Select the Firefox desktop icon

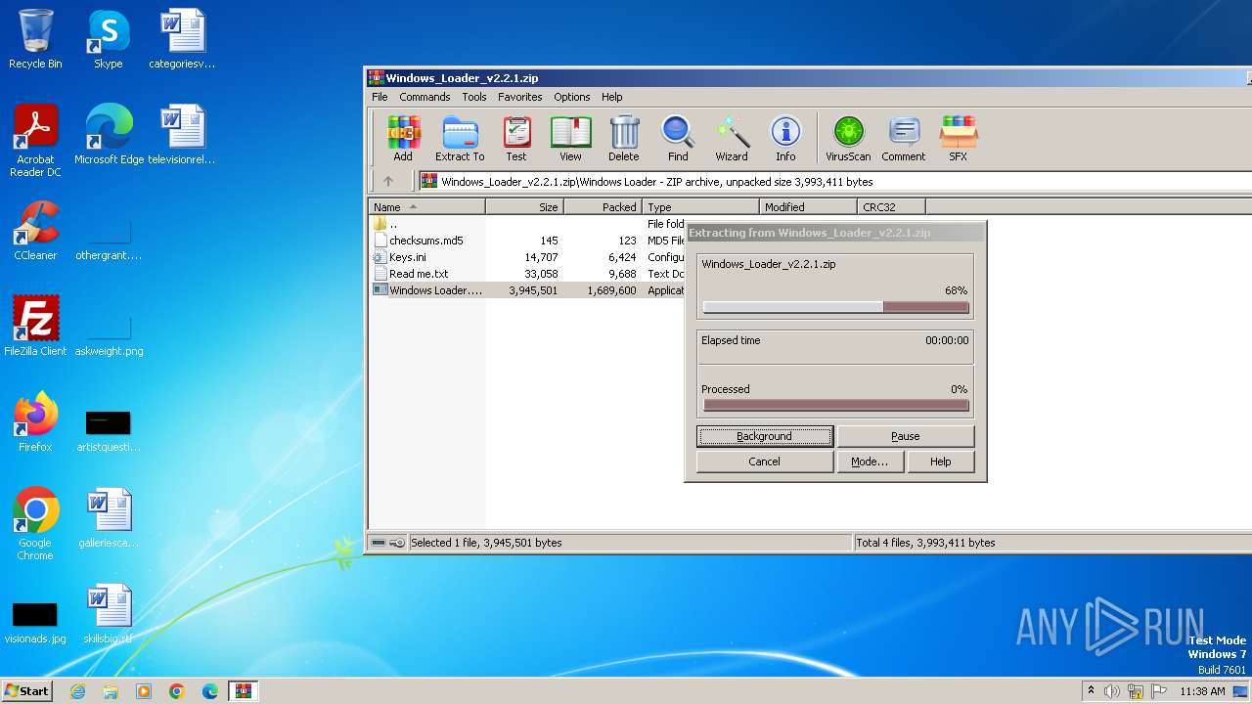click(35, 422)
